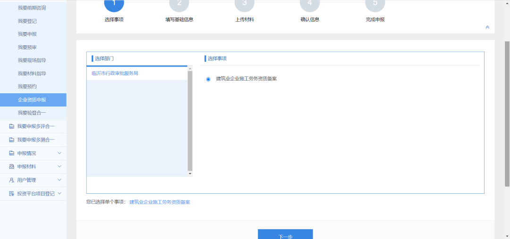The height and width of the screenshot is (239, 510).
Task: Expand the 申报材料 chevron
Action: pos(59,166)
